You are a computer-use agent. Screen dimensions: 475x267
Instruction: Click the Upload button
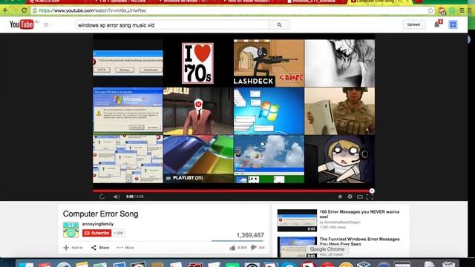413,24
